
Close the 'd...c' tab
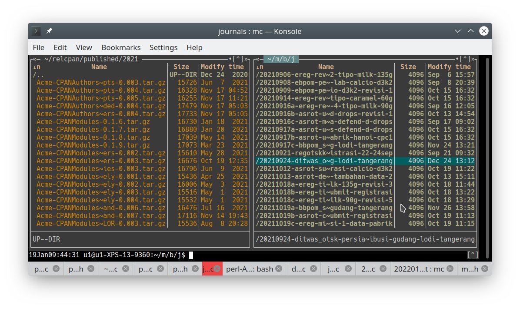pyautogui.click(x=313, y=269)
